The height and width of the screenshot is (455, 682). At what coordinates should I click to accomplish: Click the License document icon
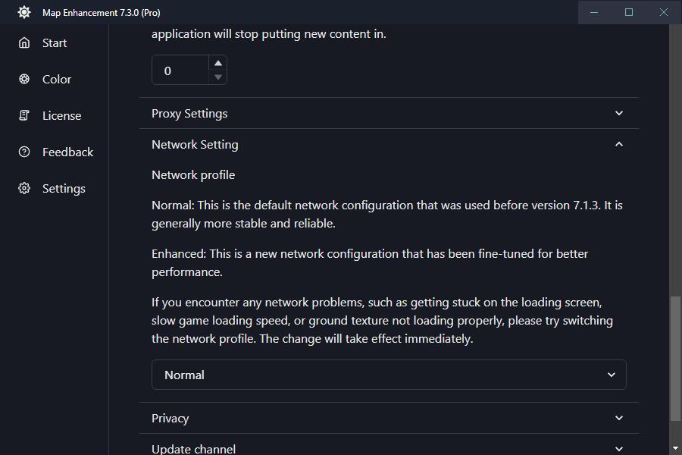click(x=25, y=115)
